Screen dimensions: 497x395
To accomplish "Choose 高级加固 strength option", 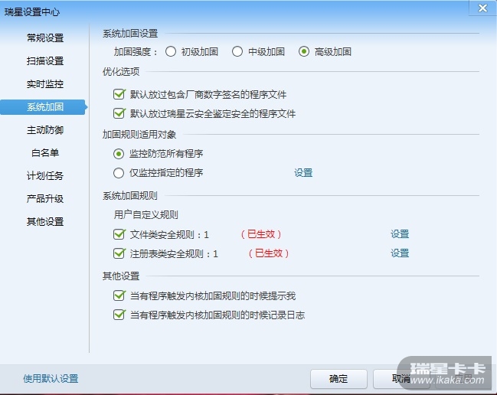I will (304, 51).
